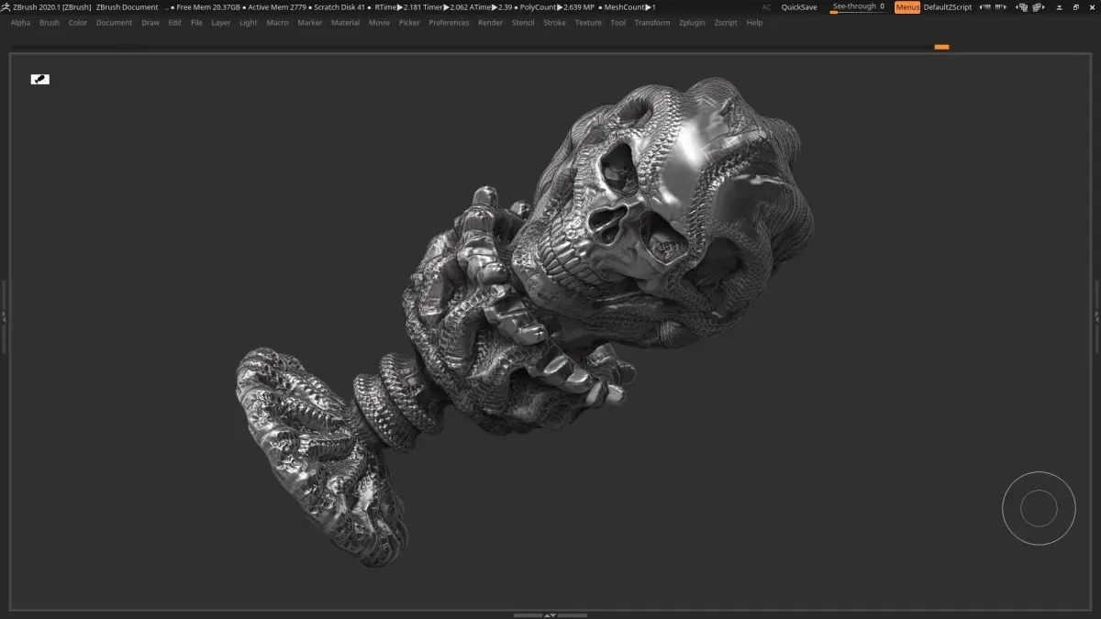Open the Tool menu
This screenshot has width=1101, height=619.
point(618,23)
